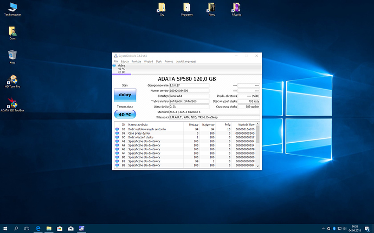Open Microsoft Store from taskbar
374x233 pixels.
point(60,229)
